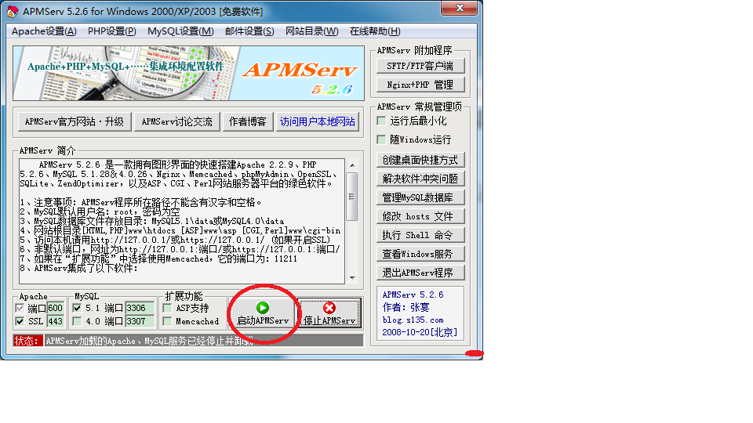
Task: Toggle the Apache 端口 checkbox
Action: pyautogui.click(x=20, y=308)
